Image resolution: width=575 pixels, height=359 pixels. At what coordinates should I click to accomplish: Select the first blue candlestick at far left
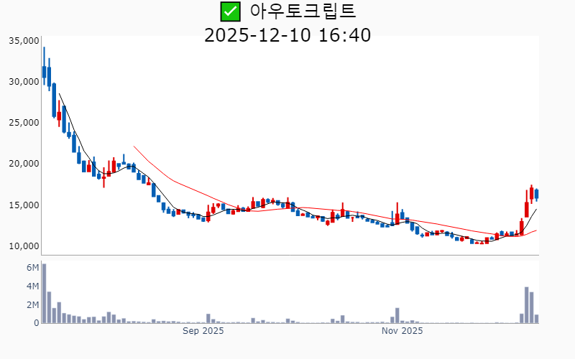[x=44, y=71]
